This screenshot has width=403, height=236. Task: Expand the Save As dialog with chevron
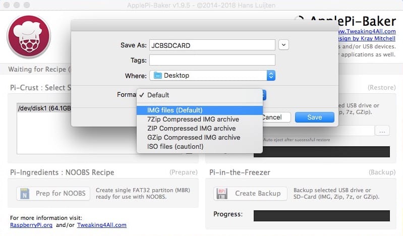coord(283,45)
